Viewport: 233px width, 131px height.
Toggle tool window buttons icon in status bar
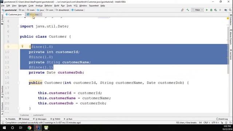[x=3, y=123]
